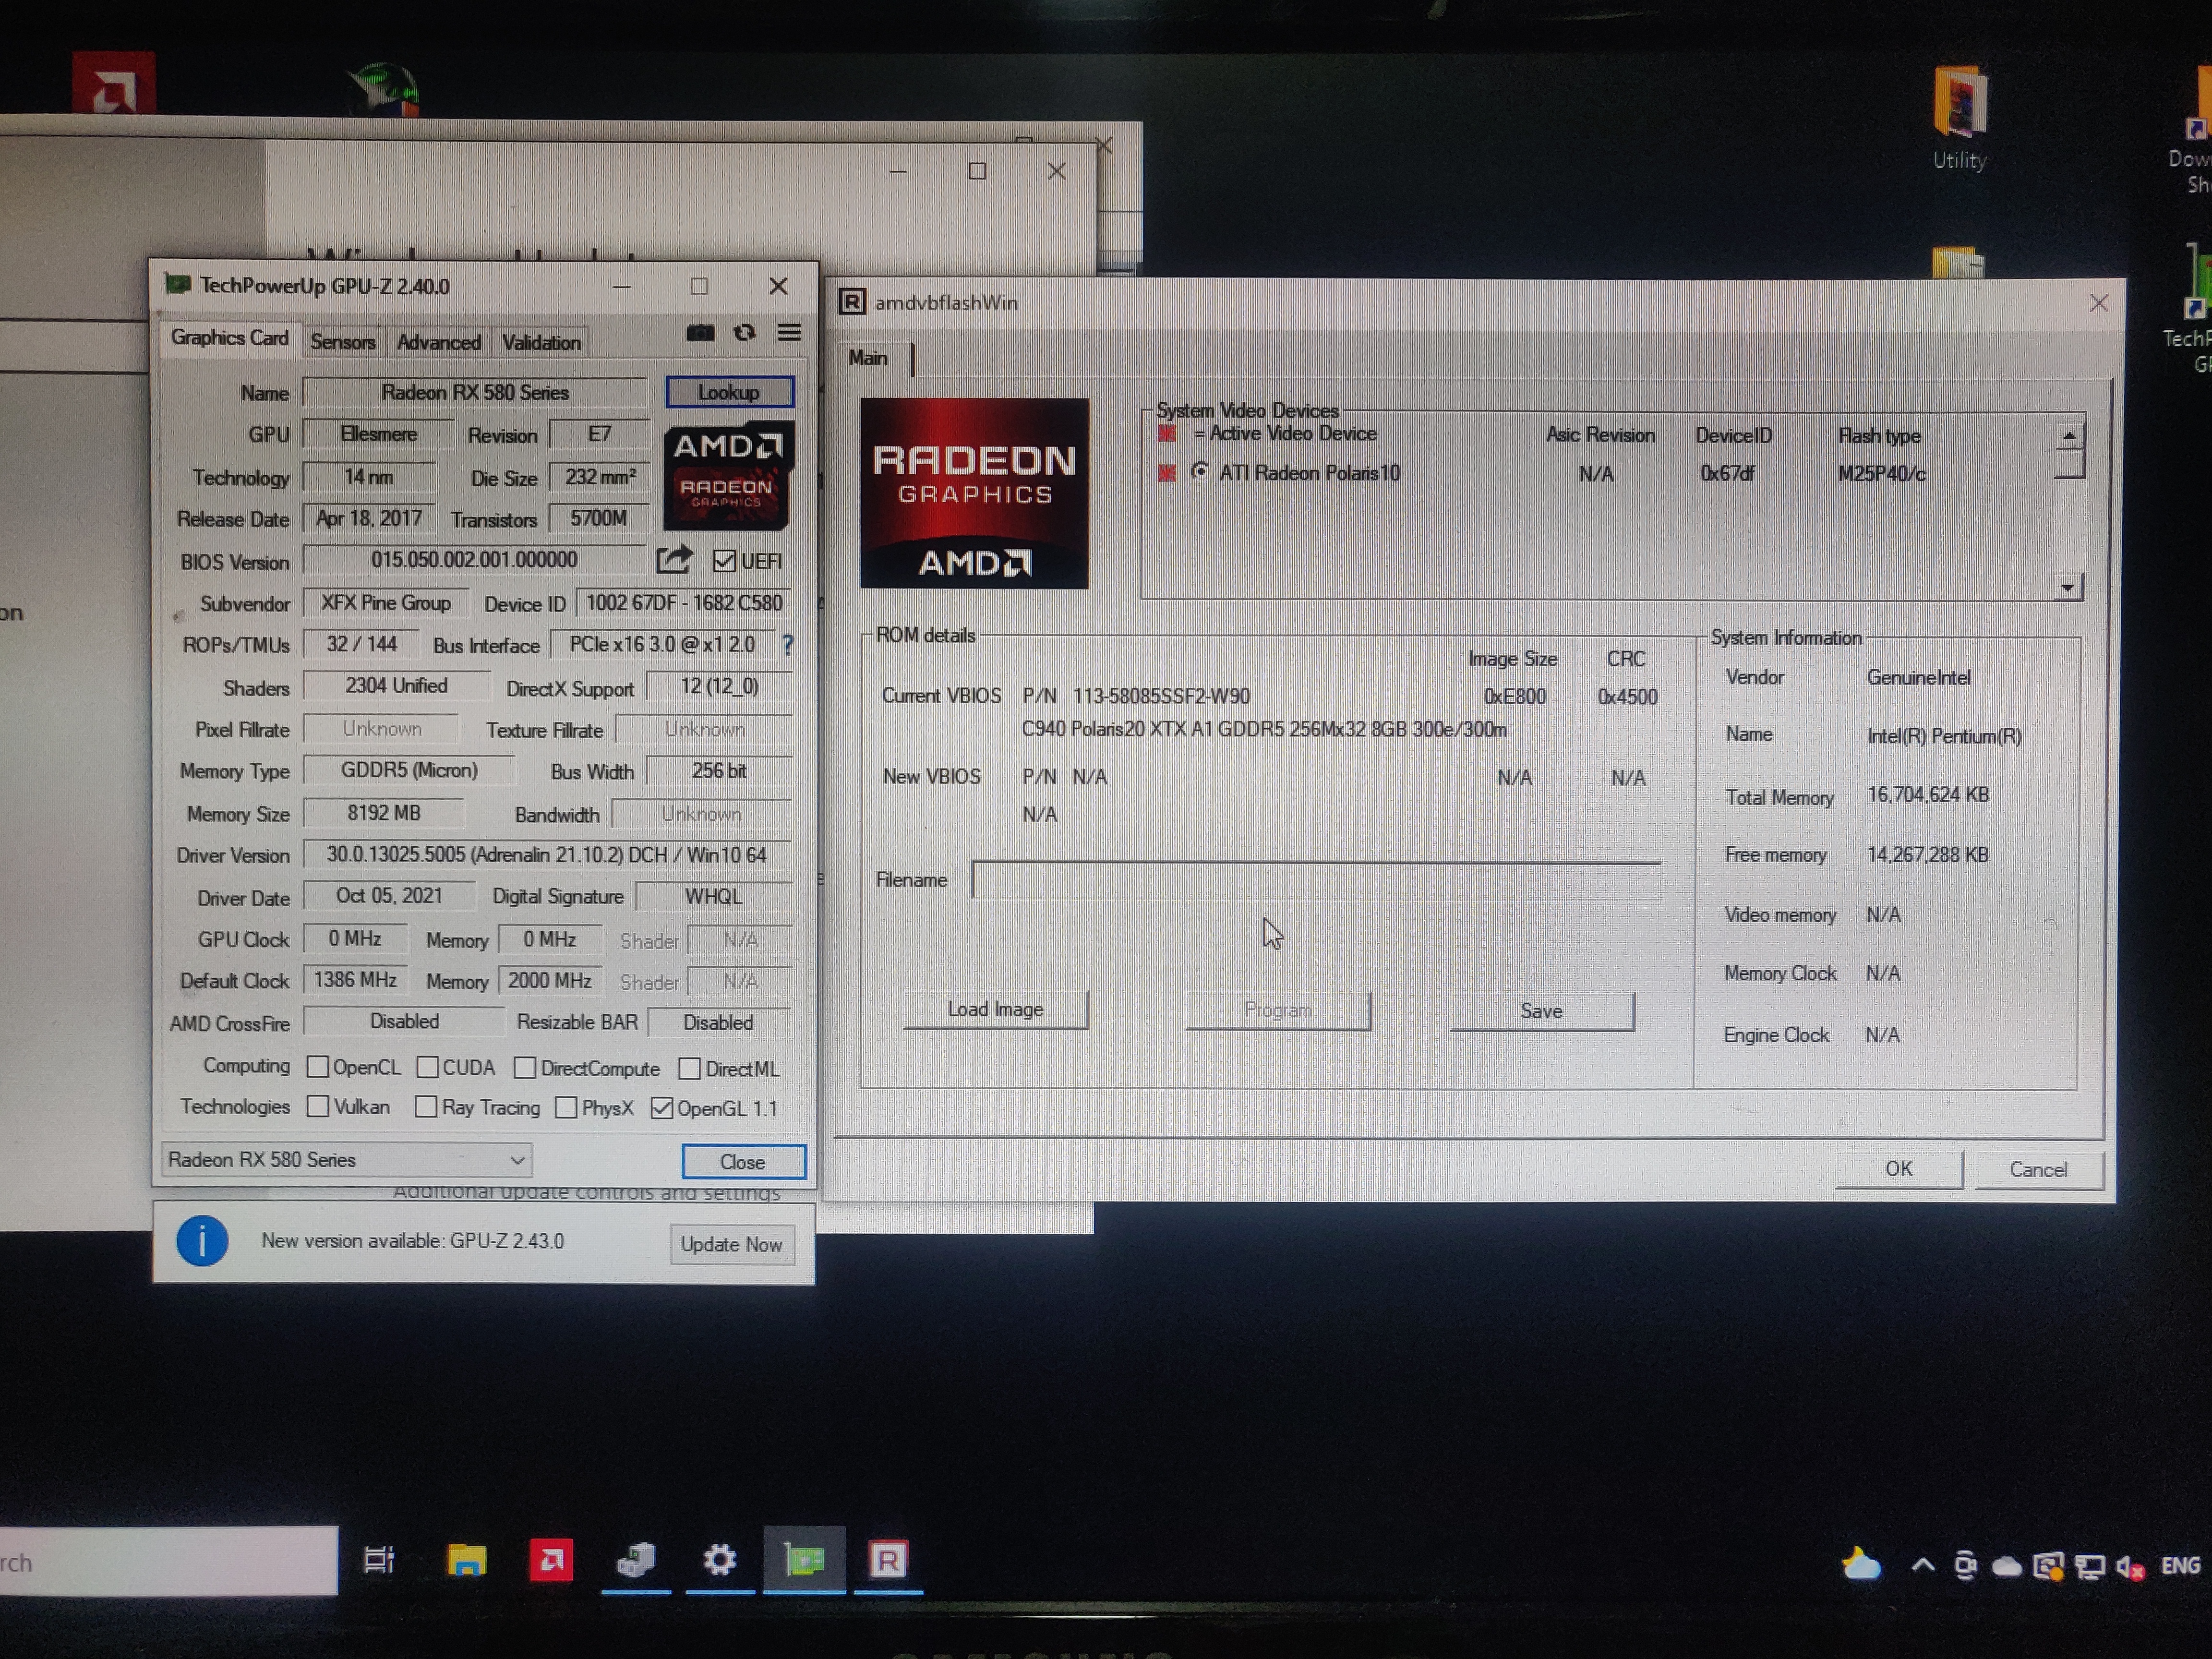Viewport: 2212px width, 1659px height.
Task: Open the Radeon RX 580 Series dropdown
Action: tap(346, 1159)
